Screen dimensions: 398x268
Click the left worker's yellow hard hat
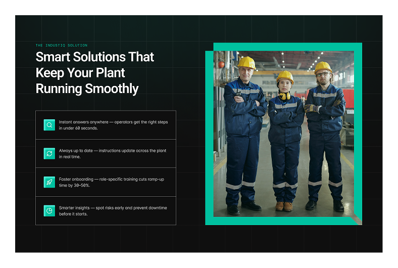246,63
